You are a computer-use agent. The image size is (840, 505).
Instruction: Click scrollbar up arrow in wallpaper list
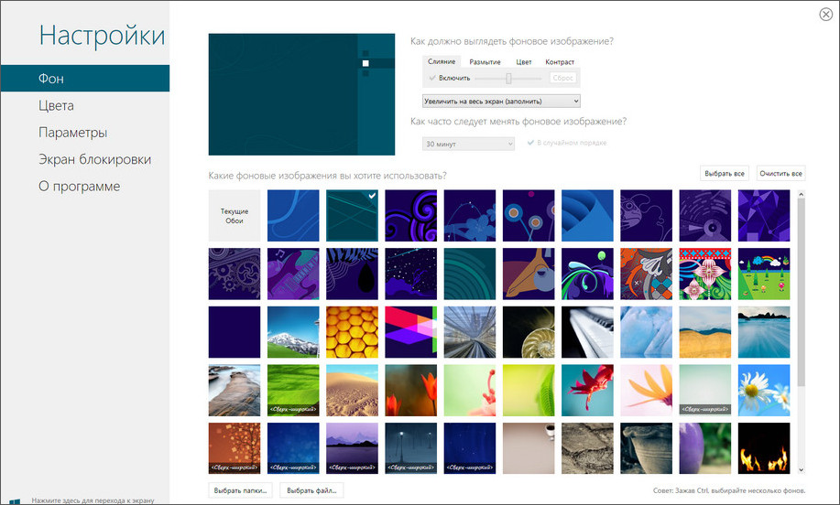pyautogui.click(x=801, y=195)
